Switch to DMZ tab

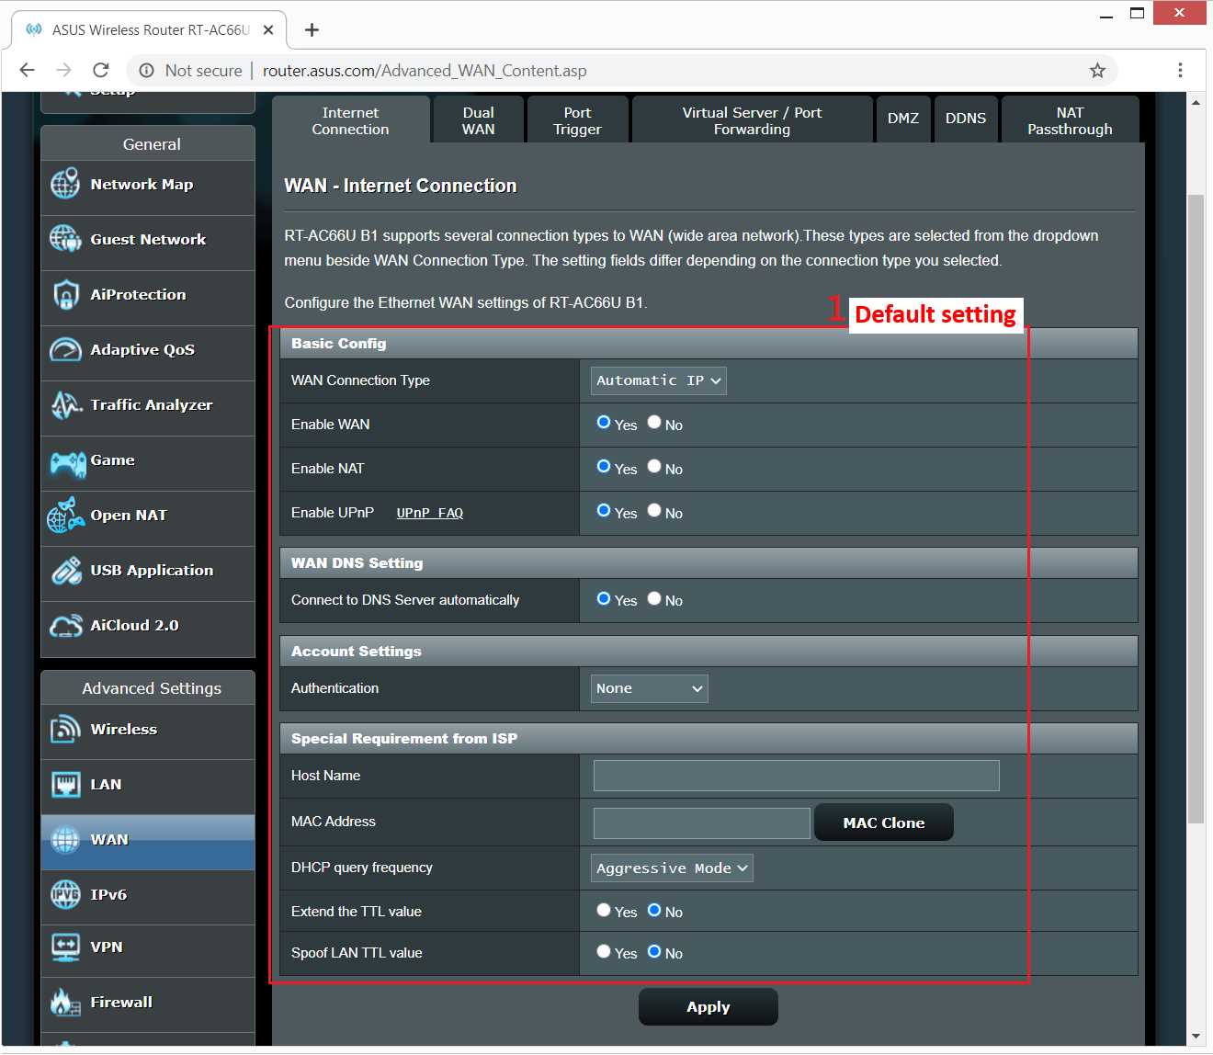(x=903, y=119)
